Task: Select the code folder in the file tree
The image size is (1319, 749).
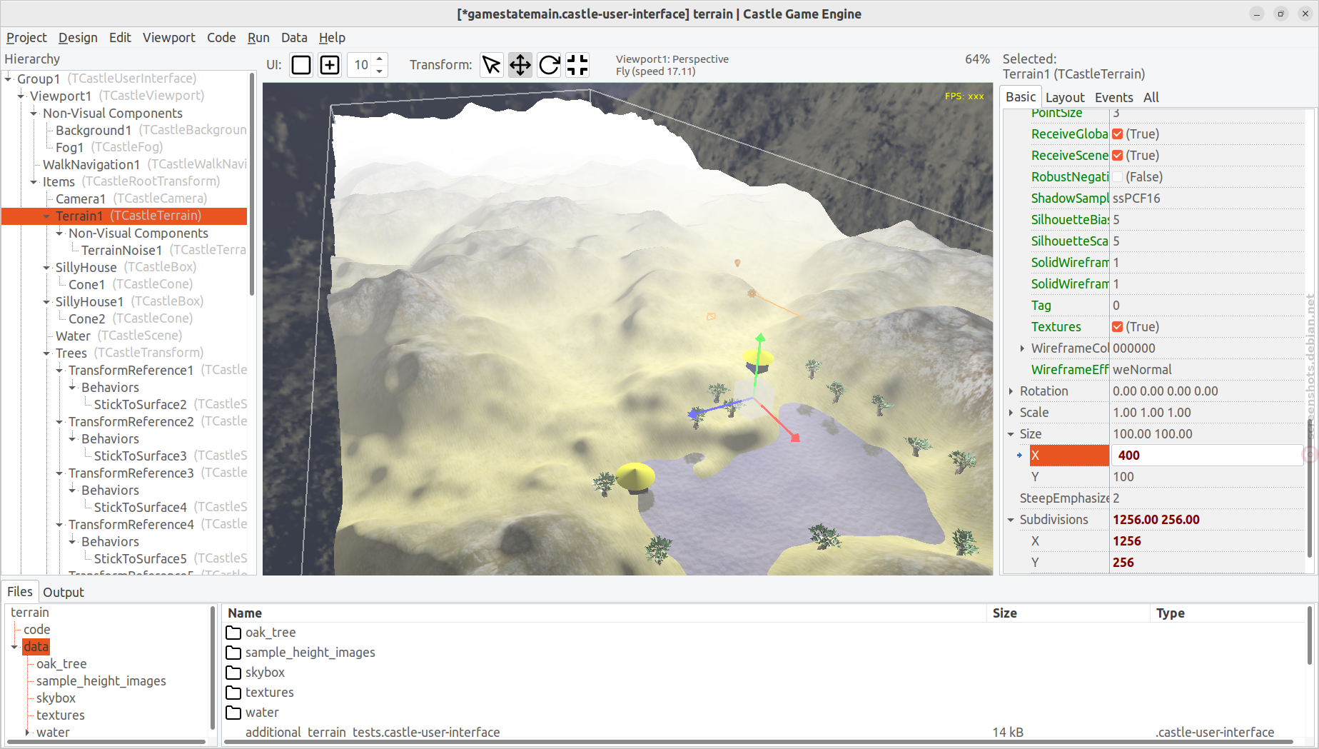Action: click(x=36, y=630)
